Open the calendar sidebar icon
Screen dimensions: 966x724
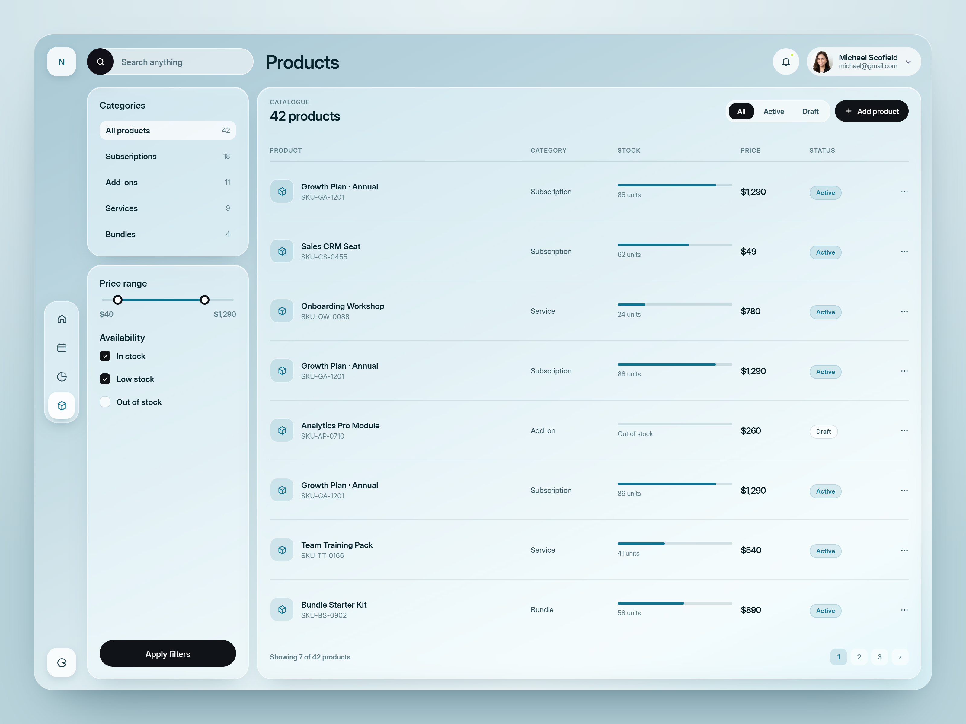[x=62, y=348]
